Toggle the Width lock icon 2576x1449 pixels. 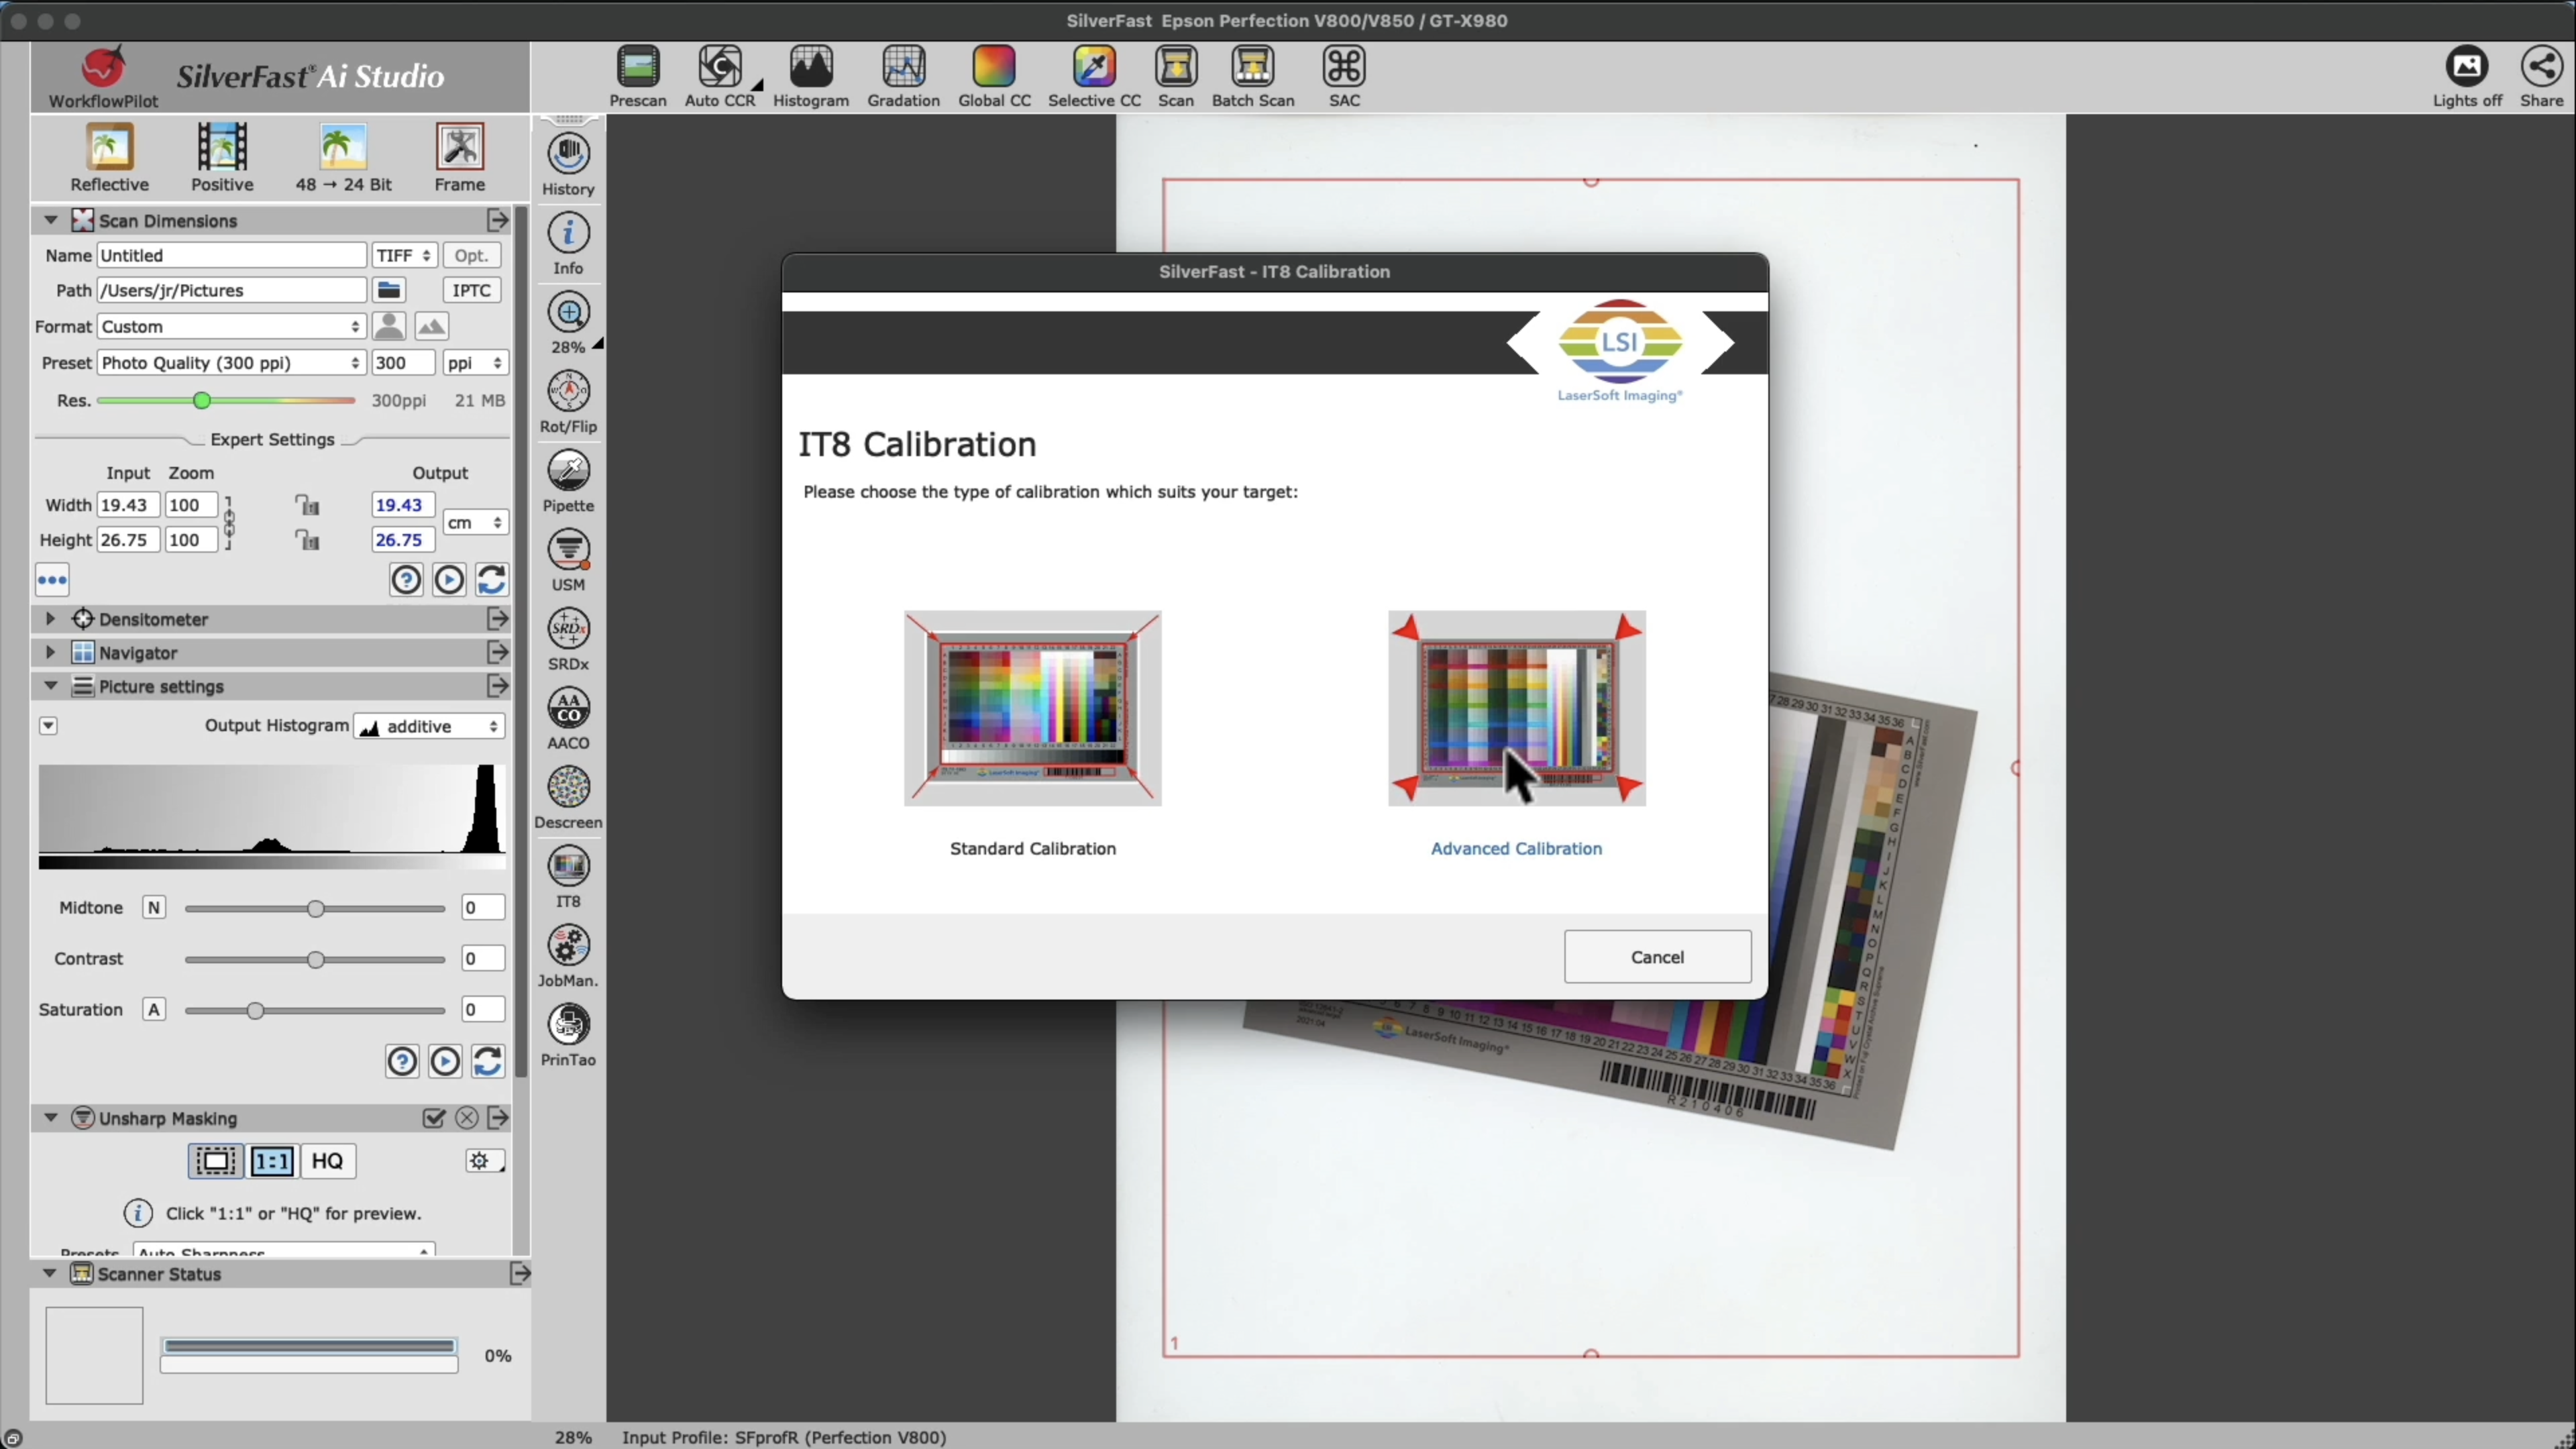(x=307, y=505)
